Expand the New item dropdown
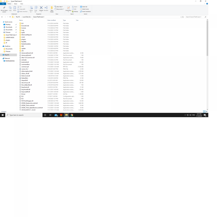This screenshot has height=217, width=217. click(59, 7)
